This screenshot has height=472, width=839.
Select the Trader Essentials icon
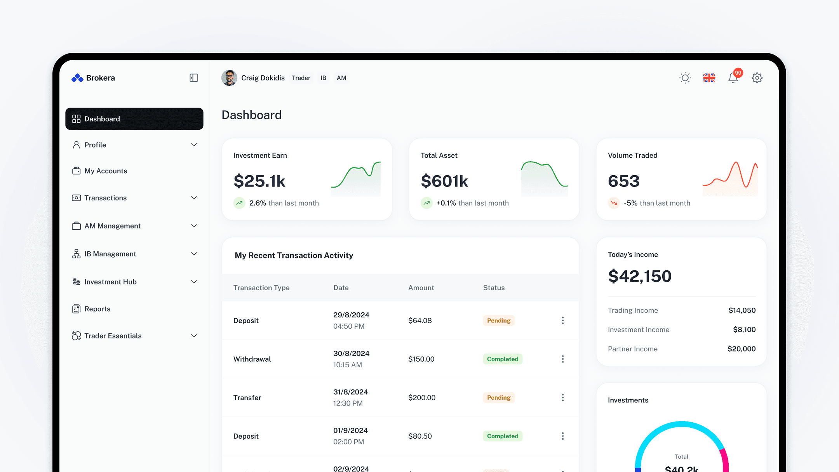(x=77, y=336)
